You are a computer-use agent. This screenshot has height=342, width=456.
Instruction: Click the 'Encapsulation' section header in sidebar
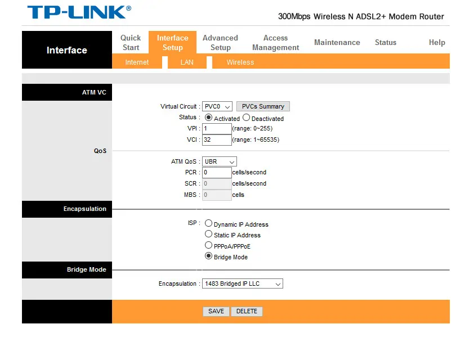[x=67, y=209]
